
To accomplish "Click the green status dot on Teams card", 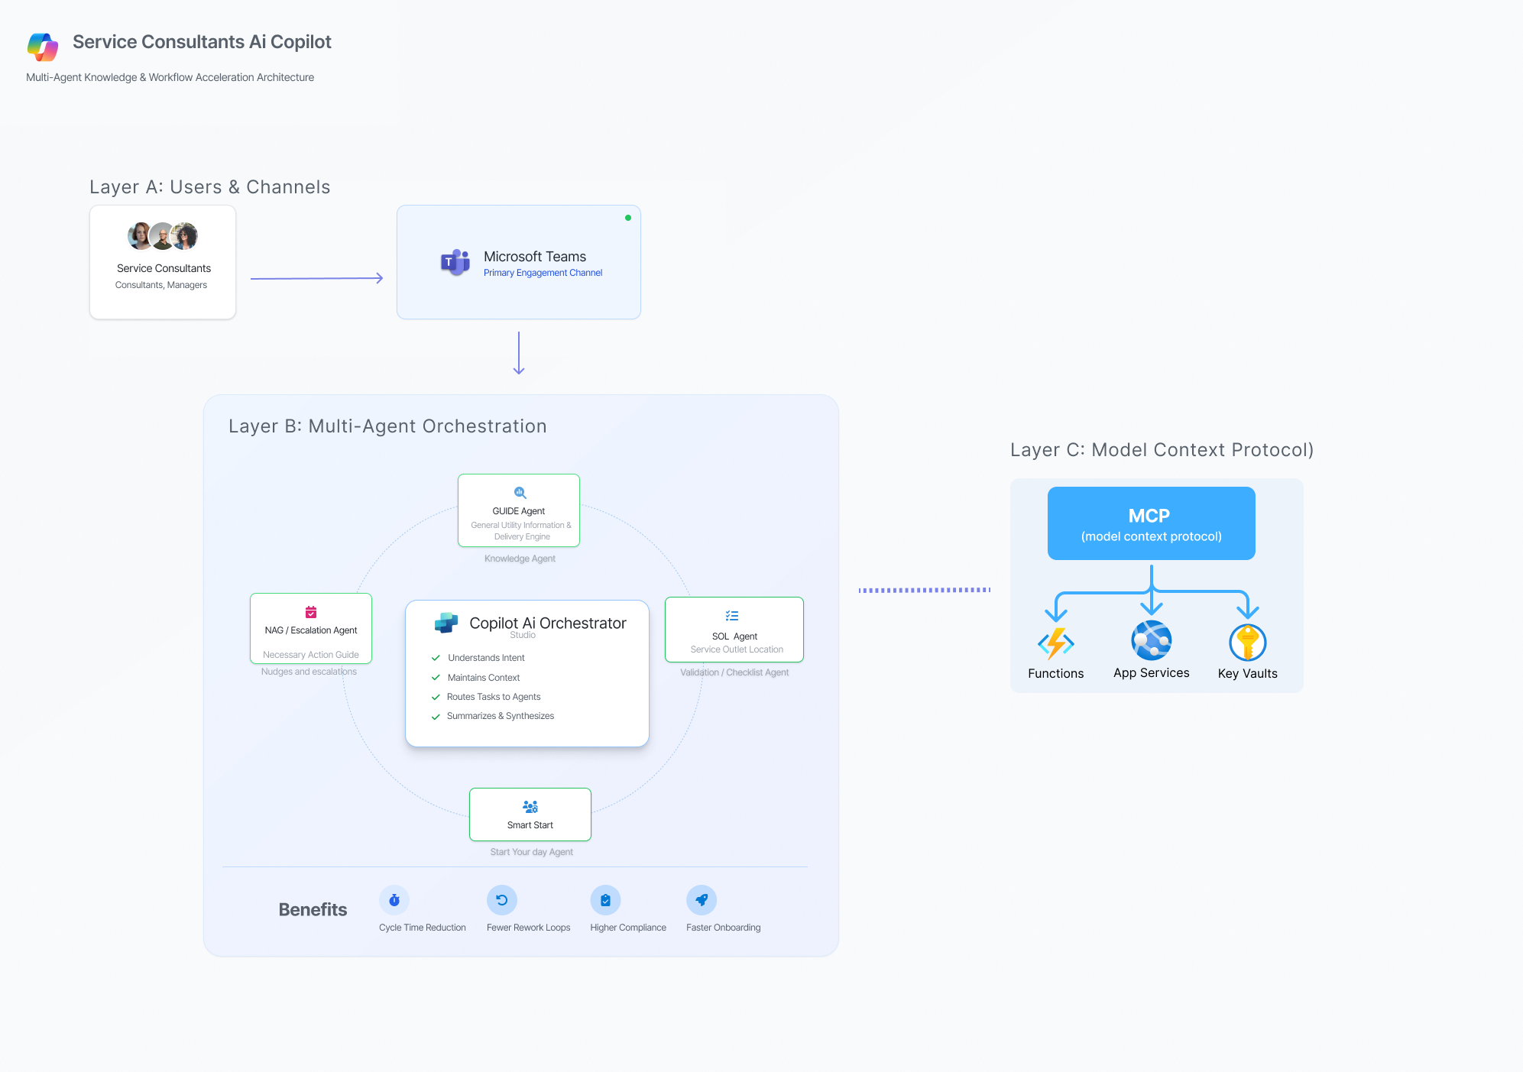I will pos(628,218).
